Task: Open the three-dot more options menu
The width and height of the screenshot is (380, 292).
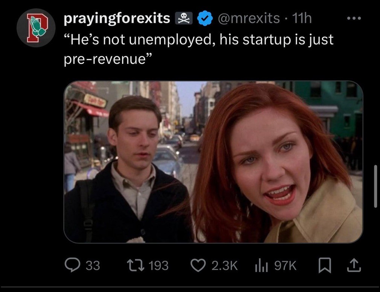Action: pyautogui.click(x=353, y=18)
